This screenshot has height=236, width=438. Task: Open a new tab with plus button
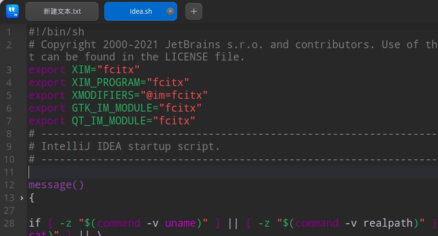194,11
